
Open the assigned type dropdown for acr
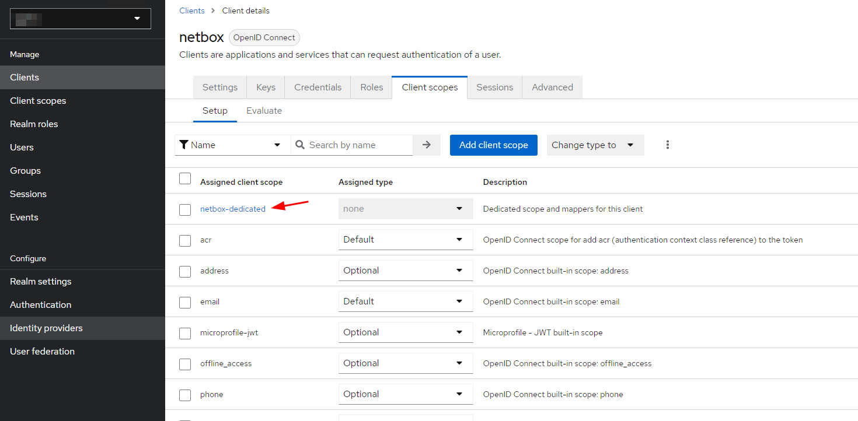click(x=405, y=240)
